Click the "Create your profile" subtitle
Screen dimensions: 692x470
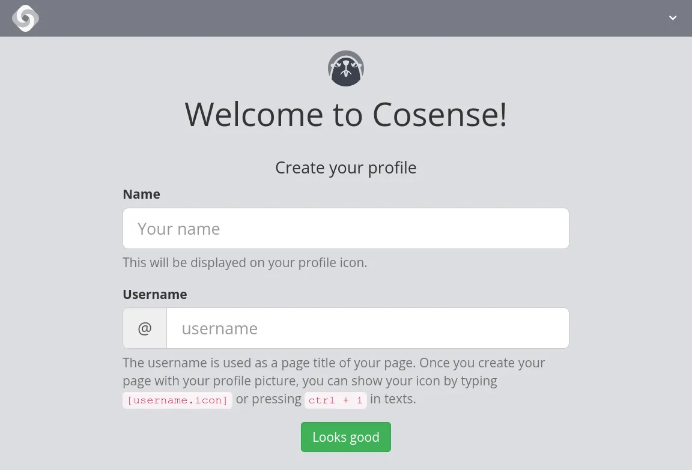pos(346,167)
